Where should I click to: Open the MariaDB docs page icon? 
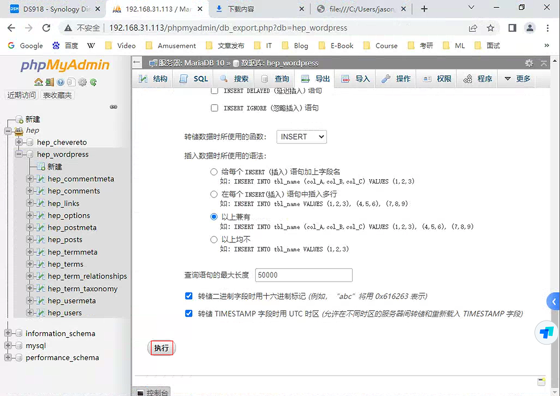tap(71, 82)
